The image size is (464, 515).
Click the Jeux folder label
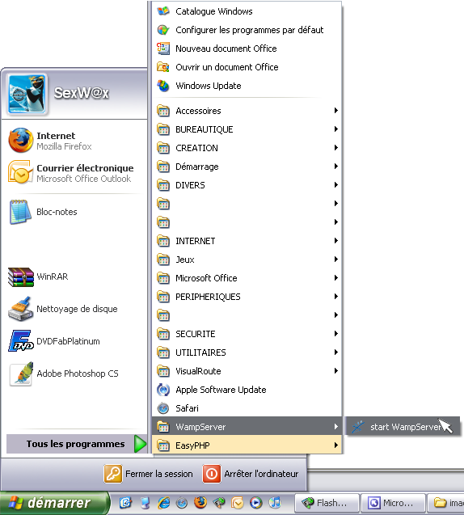185,260
